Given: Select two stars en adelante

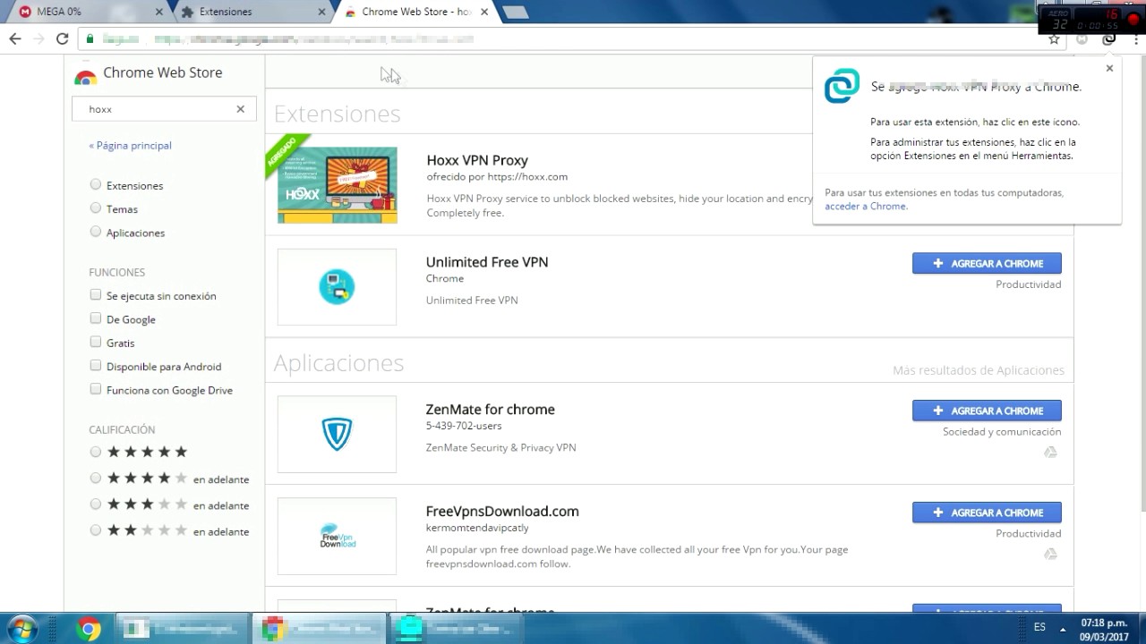Looking at the screenshot, I should coord(96,530).
